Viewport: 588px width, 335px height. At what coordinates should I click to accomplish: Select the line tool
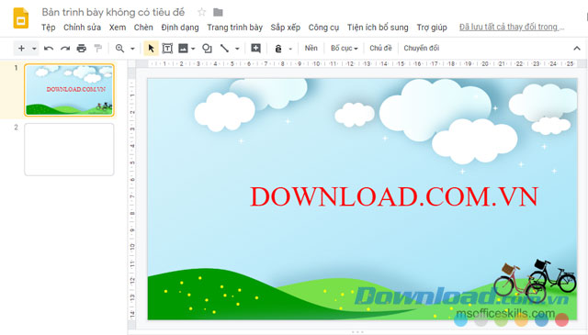pos(224,48)
